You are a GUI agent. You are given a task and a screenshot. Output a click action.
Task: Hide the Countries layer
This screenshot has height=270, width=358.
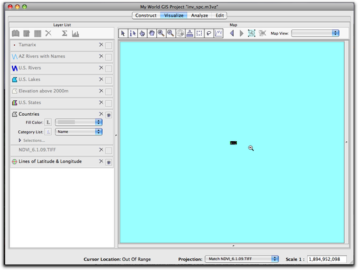(x=109, y=115)
